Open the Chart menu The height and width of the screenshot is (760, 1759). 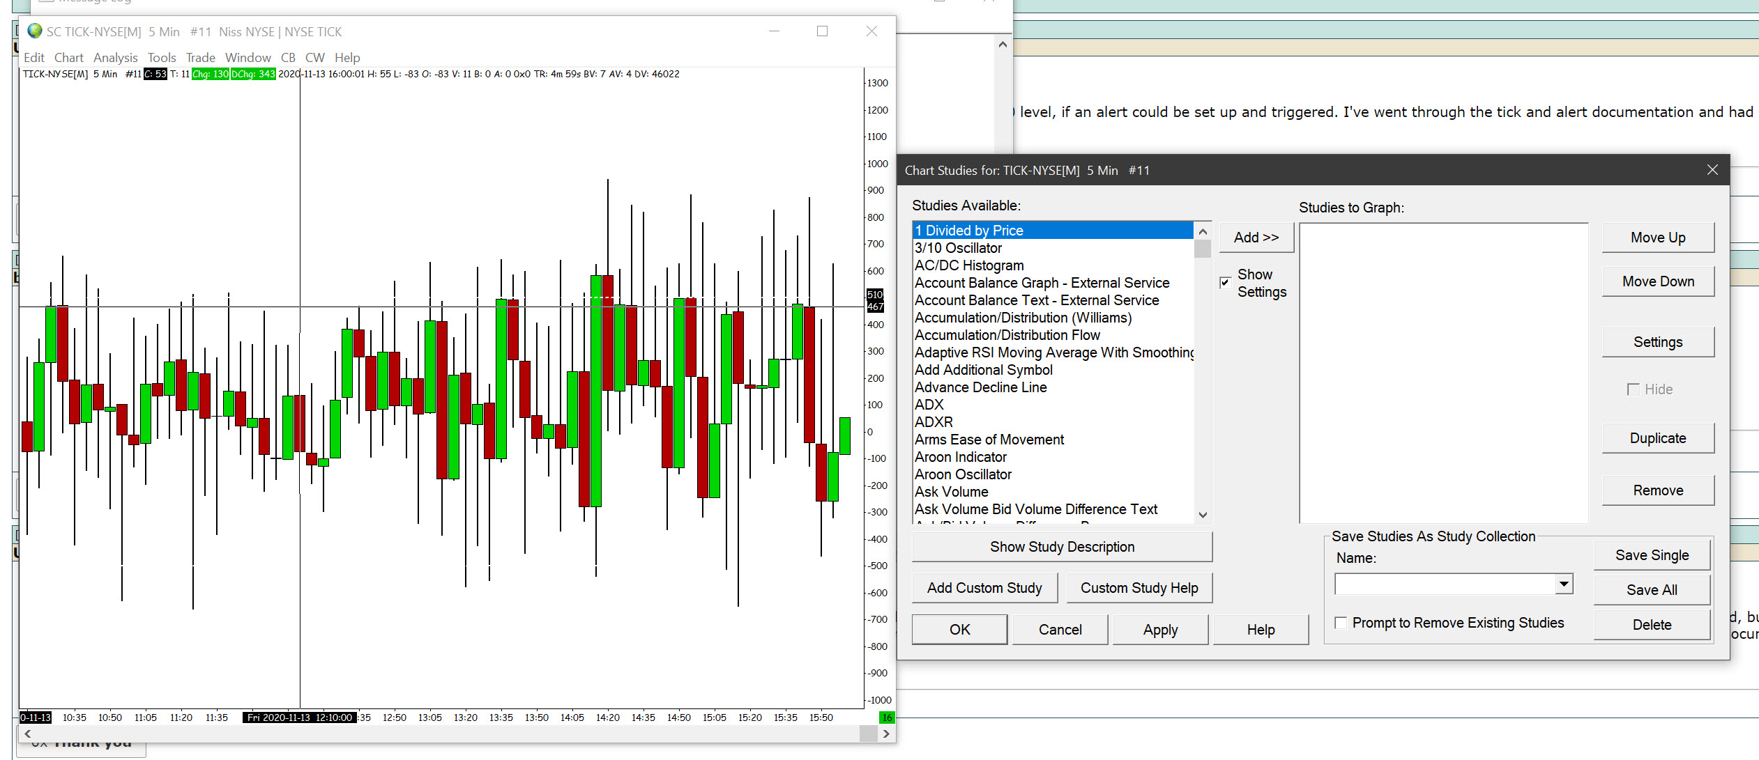pyautogui.click(x=68, y=58)
